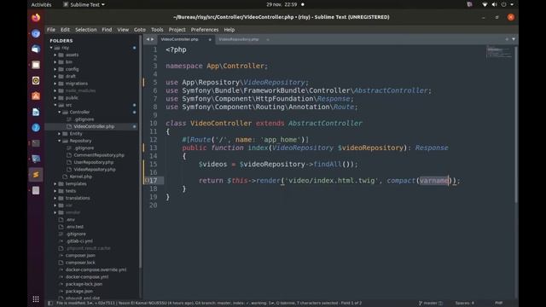
Task: Click line number 13 in gutter
Action: click(x=154, y=148)
